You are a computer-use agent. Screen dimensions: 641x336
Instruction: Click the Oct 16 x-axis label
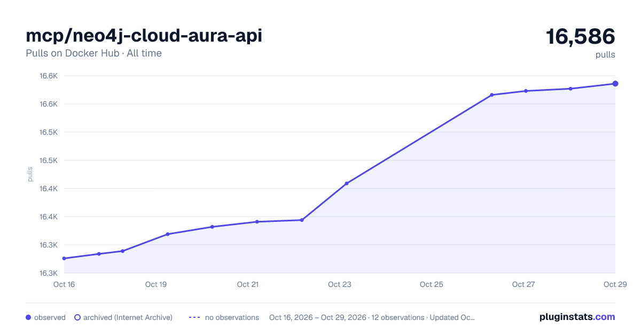64,284
